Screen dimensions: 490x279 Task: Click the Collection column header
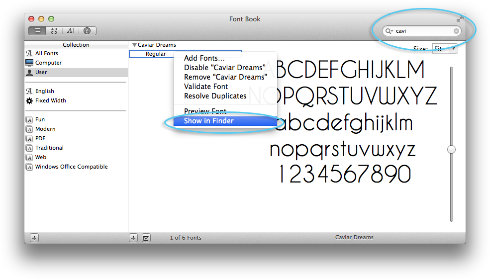76,45
